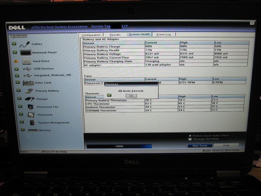Toggle the Memory test checkbox

coord(23,129)
